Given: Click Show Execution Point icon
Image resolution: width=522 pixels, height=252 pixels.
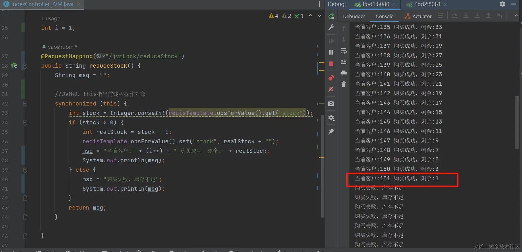Looking at the screenshot, I should (440, 16).
